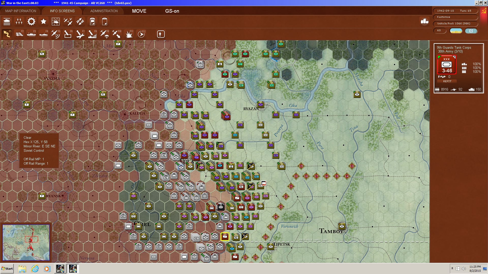
Task: Click the clipboard with flag icon
Action: (92, 22)
